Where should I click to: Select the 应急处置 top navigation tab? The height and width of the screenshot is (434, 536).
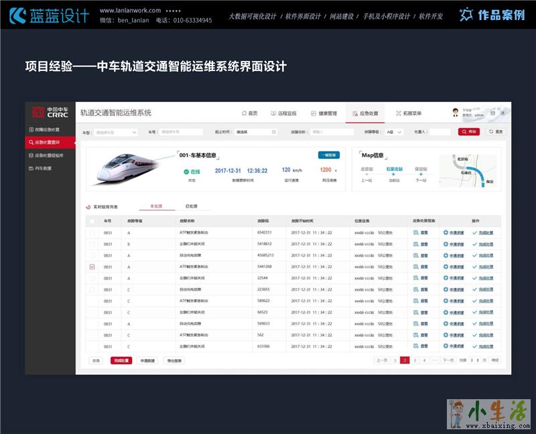[x=365, y=113]
